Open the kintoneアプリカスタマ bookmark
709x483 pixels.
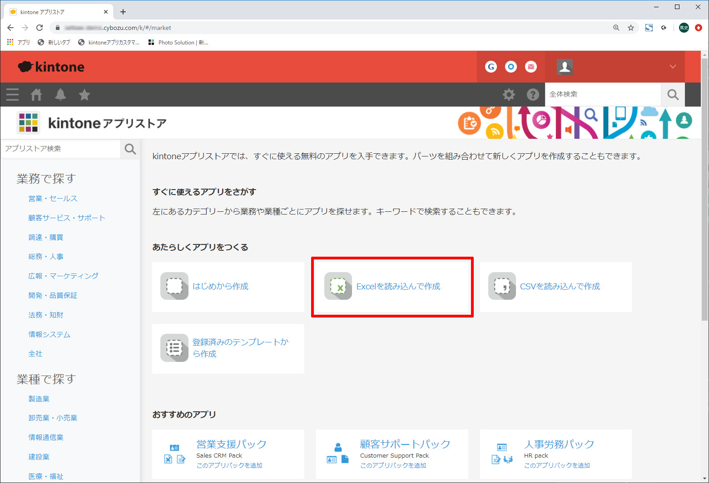tap(109, 42)
